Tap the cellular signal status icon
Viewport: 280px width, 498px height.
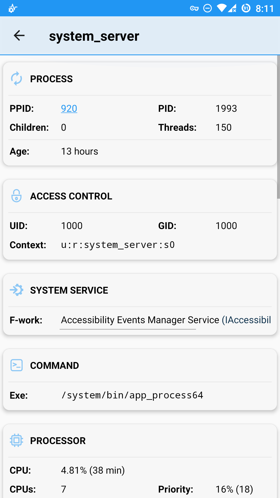tap(232, 8)
